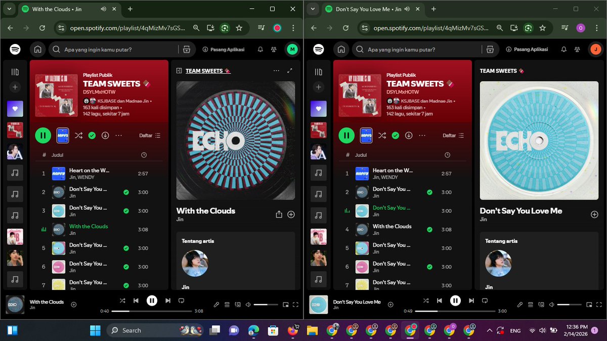Open the Daftar view dropdown in right window
This screenshot has width=607, height=341.
(x=453, y=135)
